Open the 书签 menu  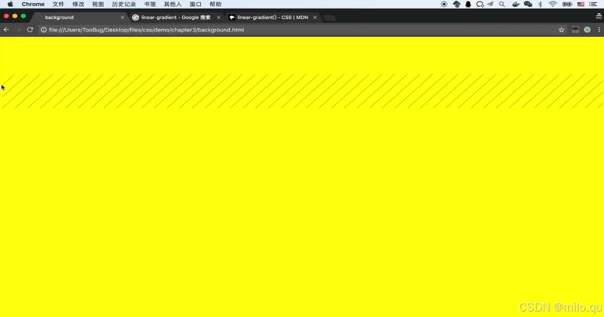click(x=150, y=4)
